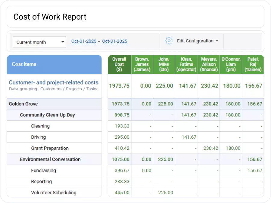Open the Oct-31-2025 end date

pos(114,41)
